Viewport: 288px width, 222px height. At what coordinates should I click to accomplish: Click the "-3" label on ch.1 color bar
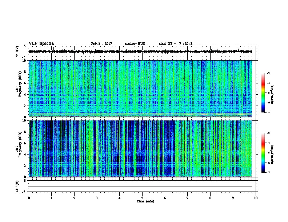tap(268, 73)
